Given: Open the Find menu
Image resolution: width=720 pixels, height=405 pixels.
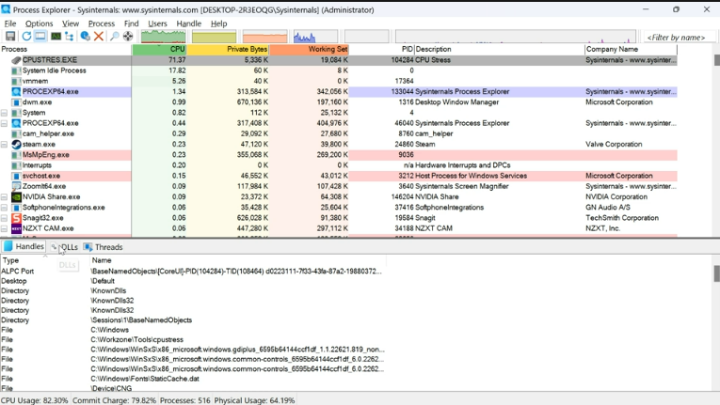Looking at the screenshot, I should (132, 23).
